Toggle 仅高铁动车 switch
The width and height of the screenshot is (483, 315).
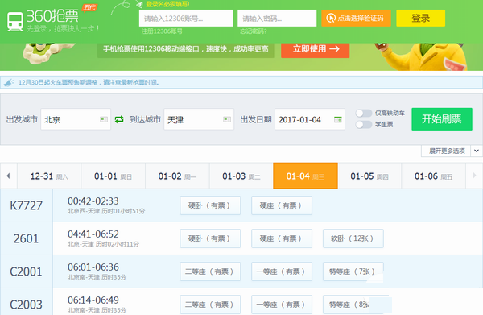(x=364, y=114)
